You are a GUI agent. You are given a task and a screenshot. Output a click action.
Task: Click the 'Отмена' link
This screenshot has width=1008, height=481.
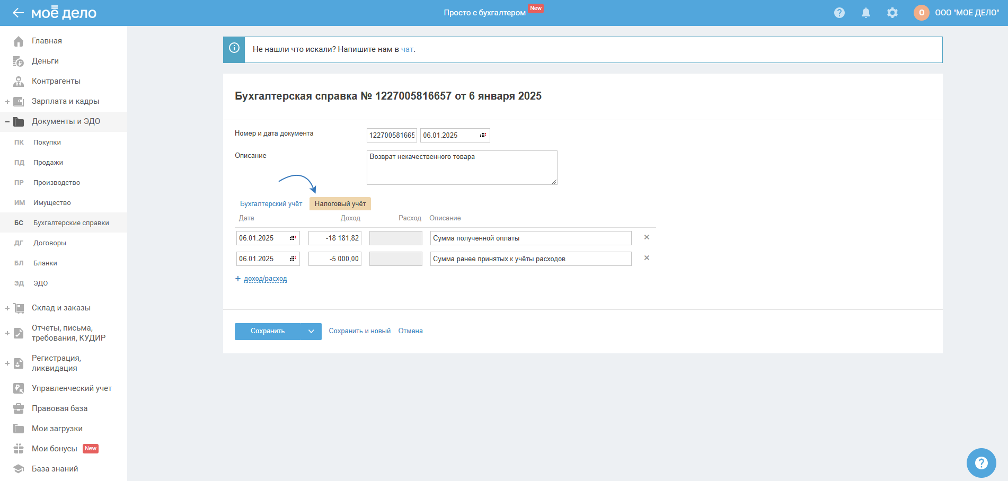click(x=410, y=331)
